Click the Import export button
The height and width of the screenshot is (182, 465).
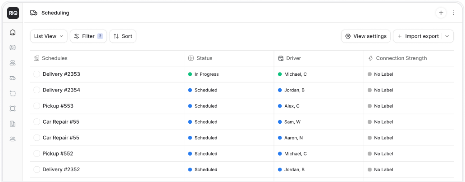tap(418, 36)
